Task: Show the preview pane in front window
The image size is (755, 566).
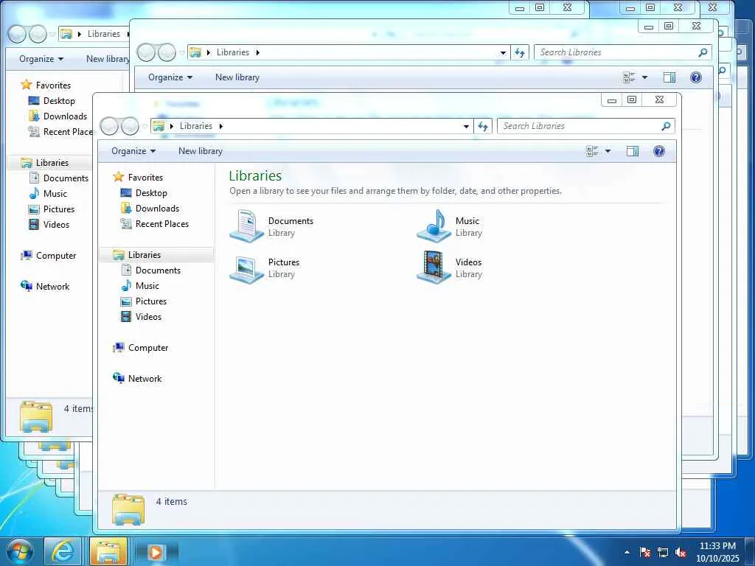Action: point(632,151)
